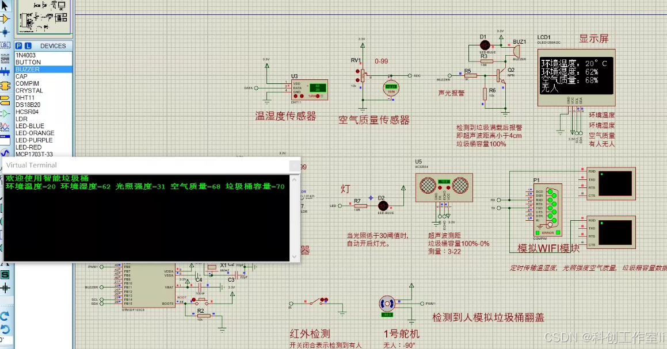
Task: Select the blue LED D2 component
Action: pyautogui.click(x=383, y=206)
